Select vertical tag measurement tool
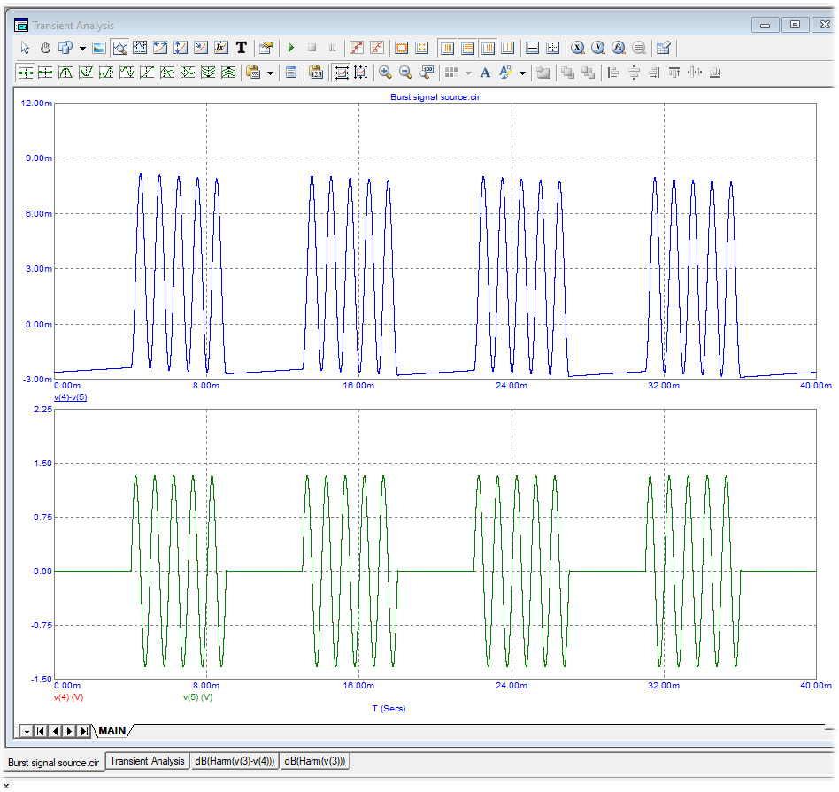Screen dimensions: 839x792 [181, 48]
